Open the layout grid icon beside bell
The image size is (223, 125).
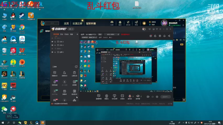(160, 36)
